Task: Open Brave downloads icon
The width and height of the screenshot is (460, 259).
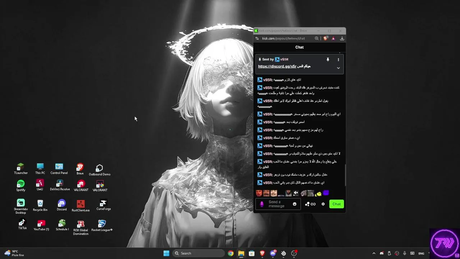Action: [x=342, y=38]
